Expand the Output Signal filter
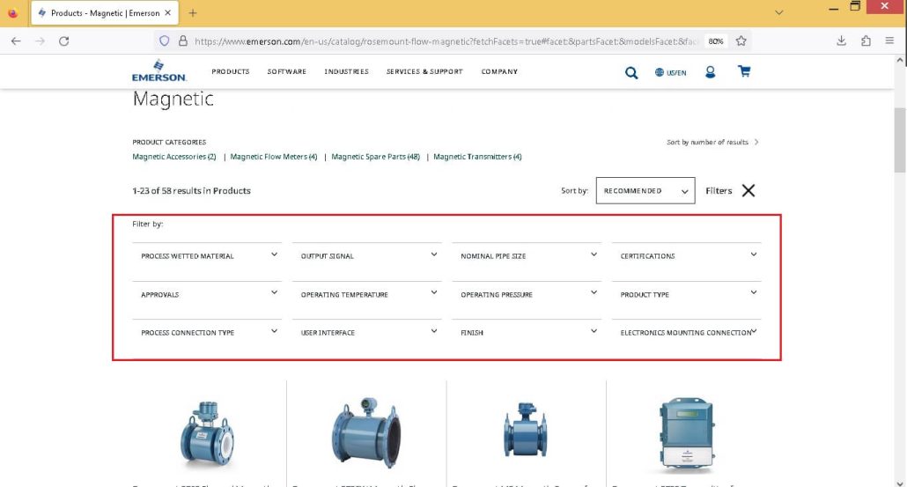 [x=366, y=255]
